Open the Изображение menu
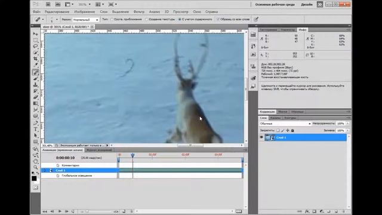Viewport: 382px width, 215px height. click(x=84, y=12)
